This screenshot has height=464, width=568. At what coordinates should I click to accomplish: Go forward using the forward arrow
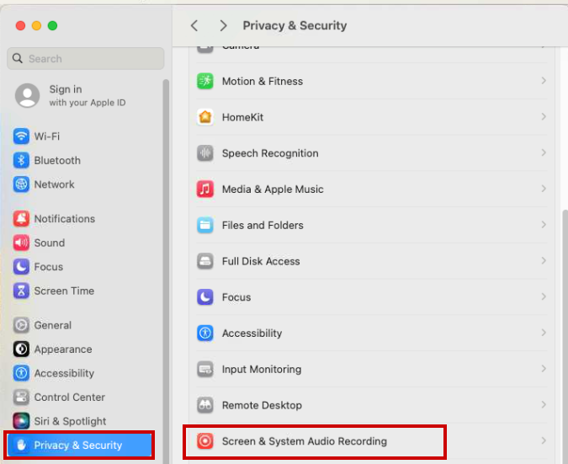(x=223, y=25)
